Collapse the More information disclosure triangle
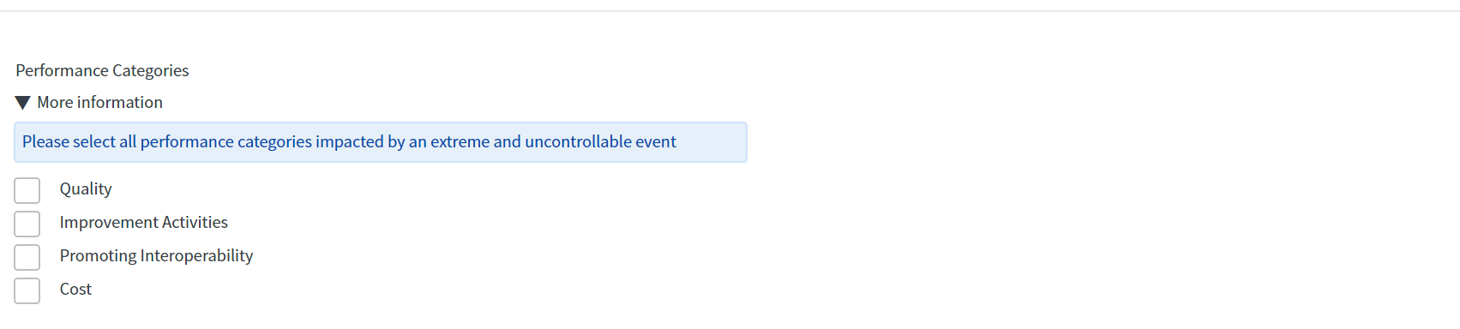The width and height of the screenshot is (1460, 329). 23,103
